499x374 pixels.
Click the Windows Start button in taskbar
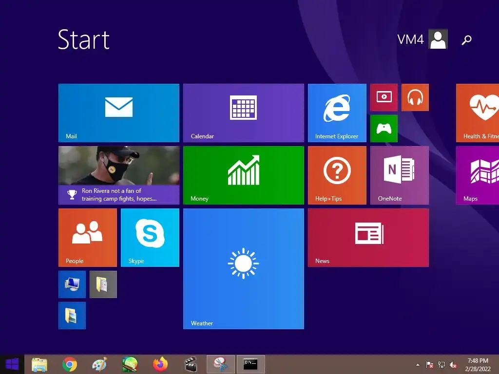[12, 364]
